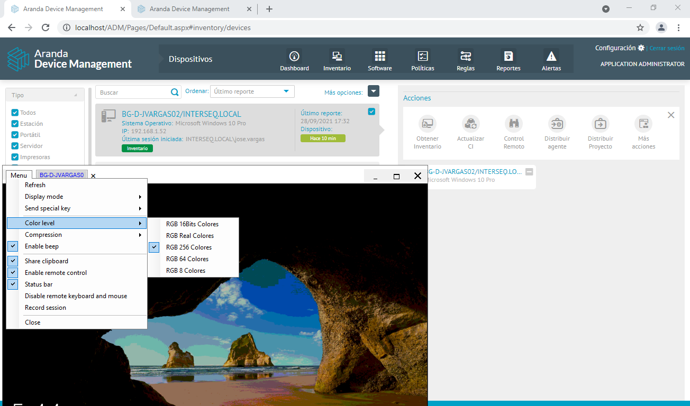690x406 pixels.
Task: Open the Reglas icon
Action: pyautogui.click(x=466, y=57)
